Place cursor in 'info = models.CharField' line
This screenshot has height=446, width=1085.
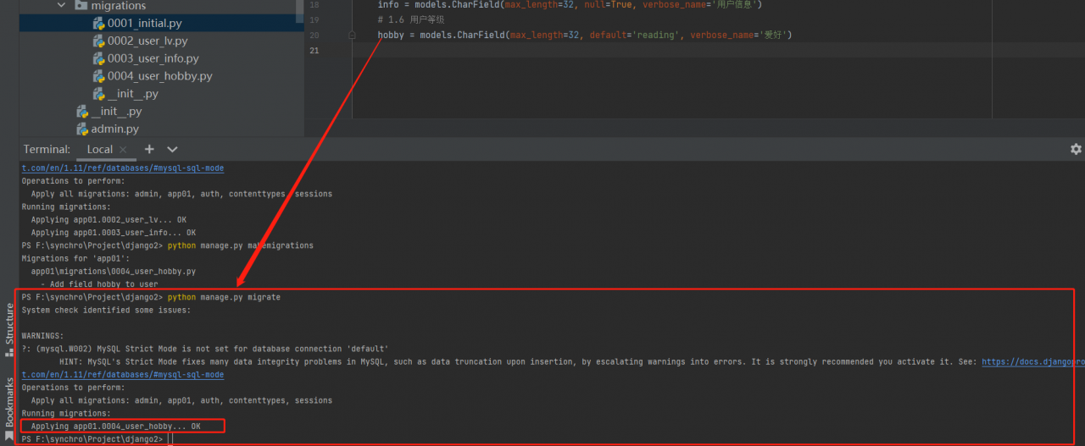[570, 5]
